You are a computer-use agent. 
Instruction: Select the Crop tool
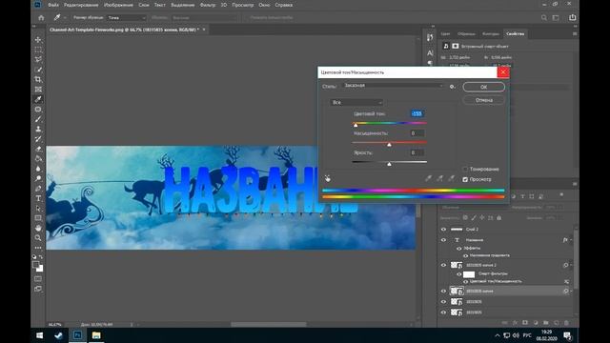click(x=38, y=79)
